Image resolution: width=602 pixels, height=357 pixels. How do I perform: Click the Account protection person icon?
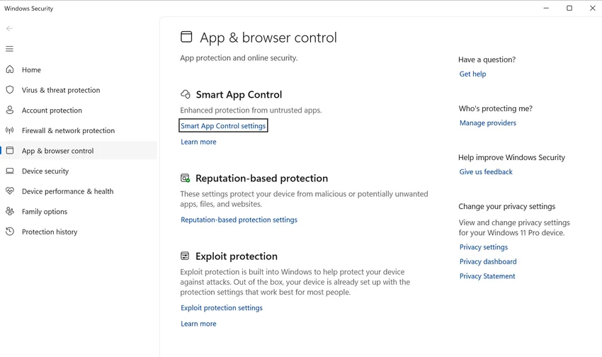point(10,110)
